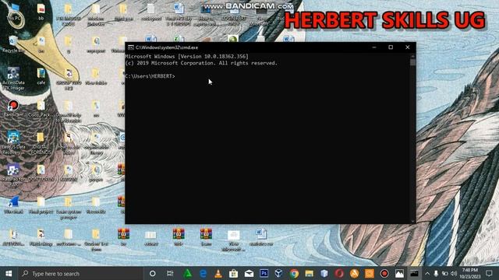The height and width of the screenshot is (280, 499).
Task: Open Cortana from the taskbar circle icon
Action: click(x=153, y=273)
